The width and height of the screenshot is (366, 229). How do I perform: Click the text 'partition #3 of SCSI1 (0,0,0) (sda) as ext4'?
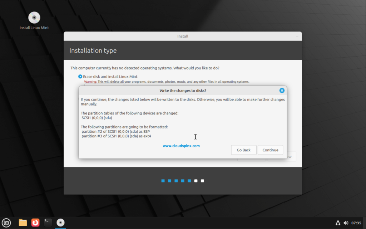pyautogui.click(x=116, y=136)
